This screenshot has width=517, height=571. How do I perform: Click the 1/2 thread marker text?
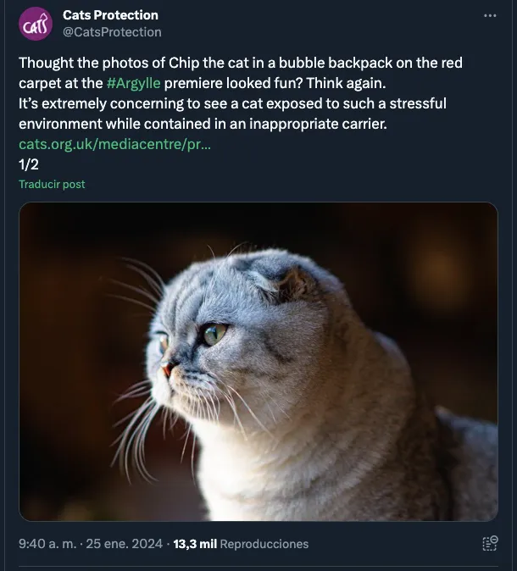tap(28, 164)
